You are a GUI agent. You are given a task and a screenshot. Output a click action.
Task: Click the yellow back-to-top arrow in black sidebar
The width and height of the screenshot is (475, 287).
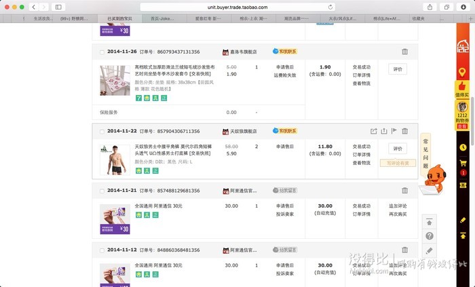(x=463, y=235)
